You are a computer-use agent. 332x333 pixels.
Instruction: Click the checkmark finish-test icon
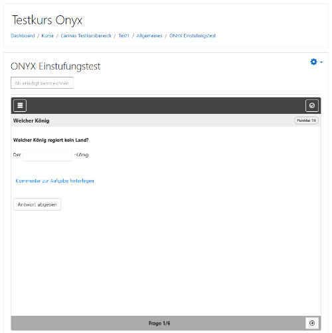(312, 105)
